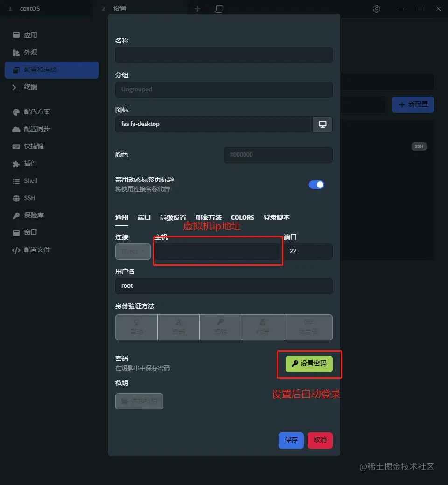Viewport: 448px width, 485px height.
Task: Click the 快捷键 keyboard icon
Action: (16, 146)
